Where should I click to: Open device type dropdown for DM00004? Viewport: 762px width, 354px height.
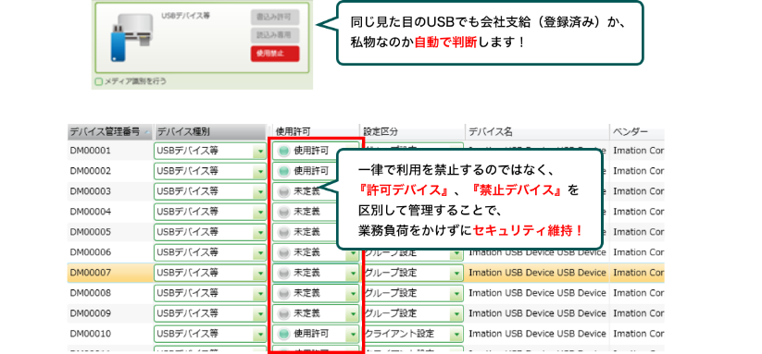260,212
